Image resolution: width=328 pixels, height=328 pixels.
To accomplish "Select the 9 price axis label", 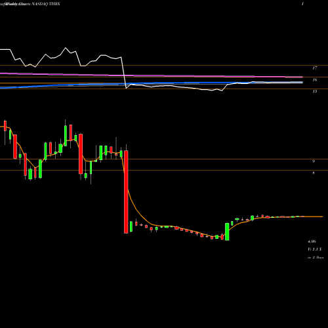I will (x=314, y=161).
